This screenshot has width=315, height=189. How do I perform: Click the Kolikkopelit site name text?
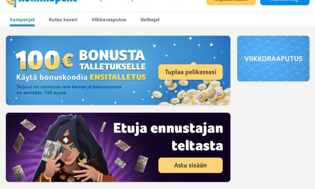[48, 1]
